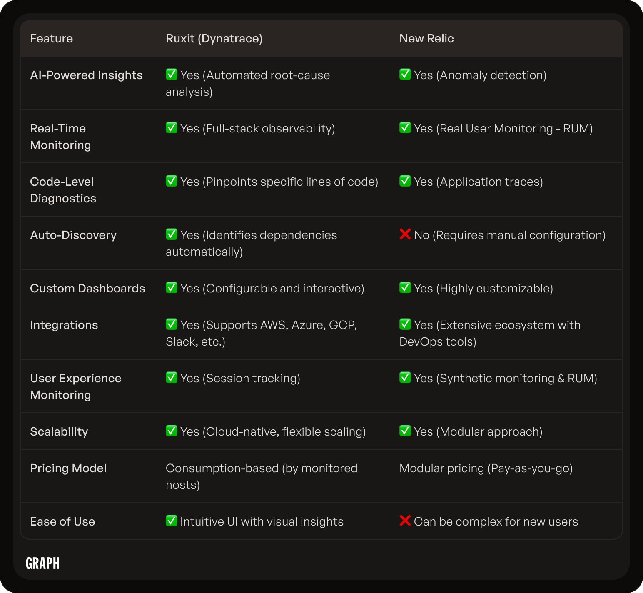The height and width of the screenshot is (593, 643).
Task: Click the green check beside Supports AWS, Azure, GCP
Action: click(172, 324)
